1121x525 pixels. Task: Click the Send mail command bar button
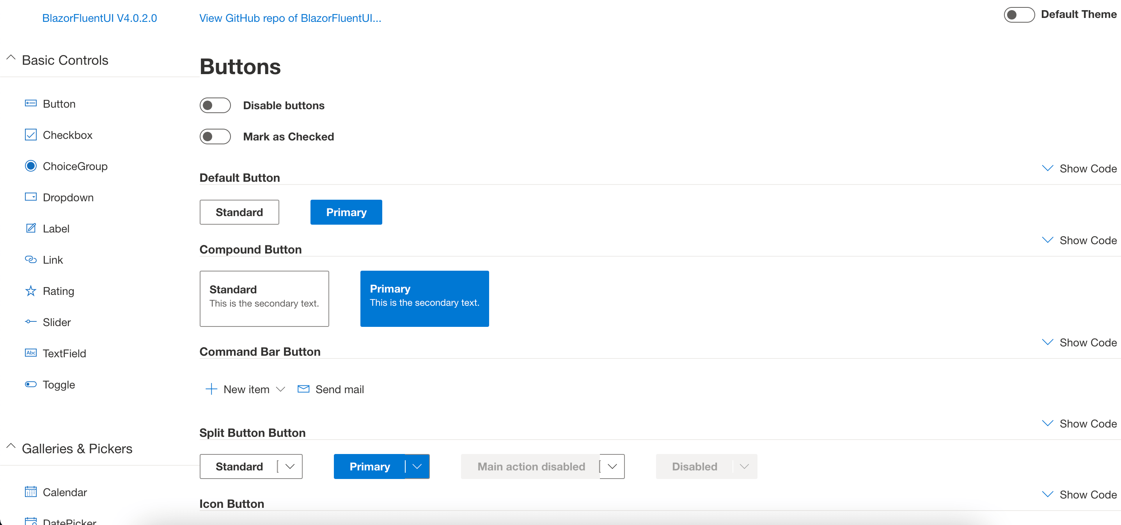(x=330, y=389)
